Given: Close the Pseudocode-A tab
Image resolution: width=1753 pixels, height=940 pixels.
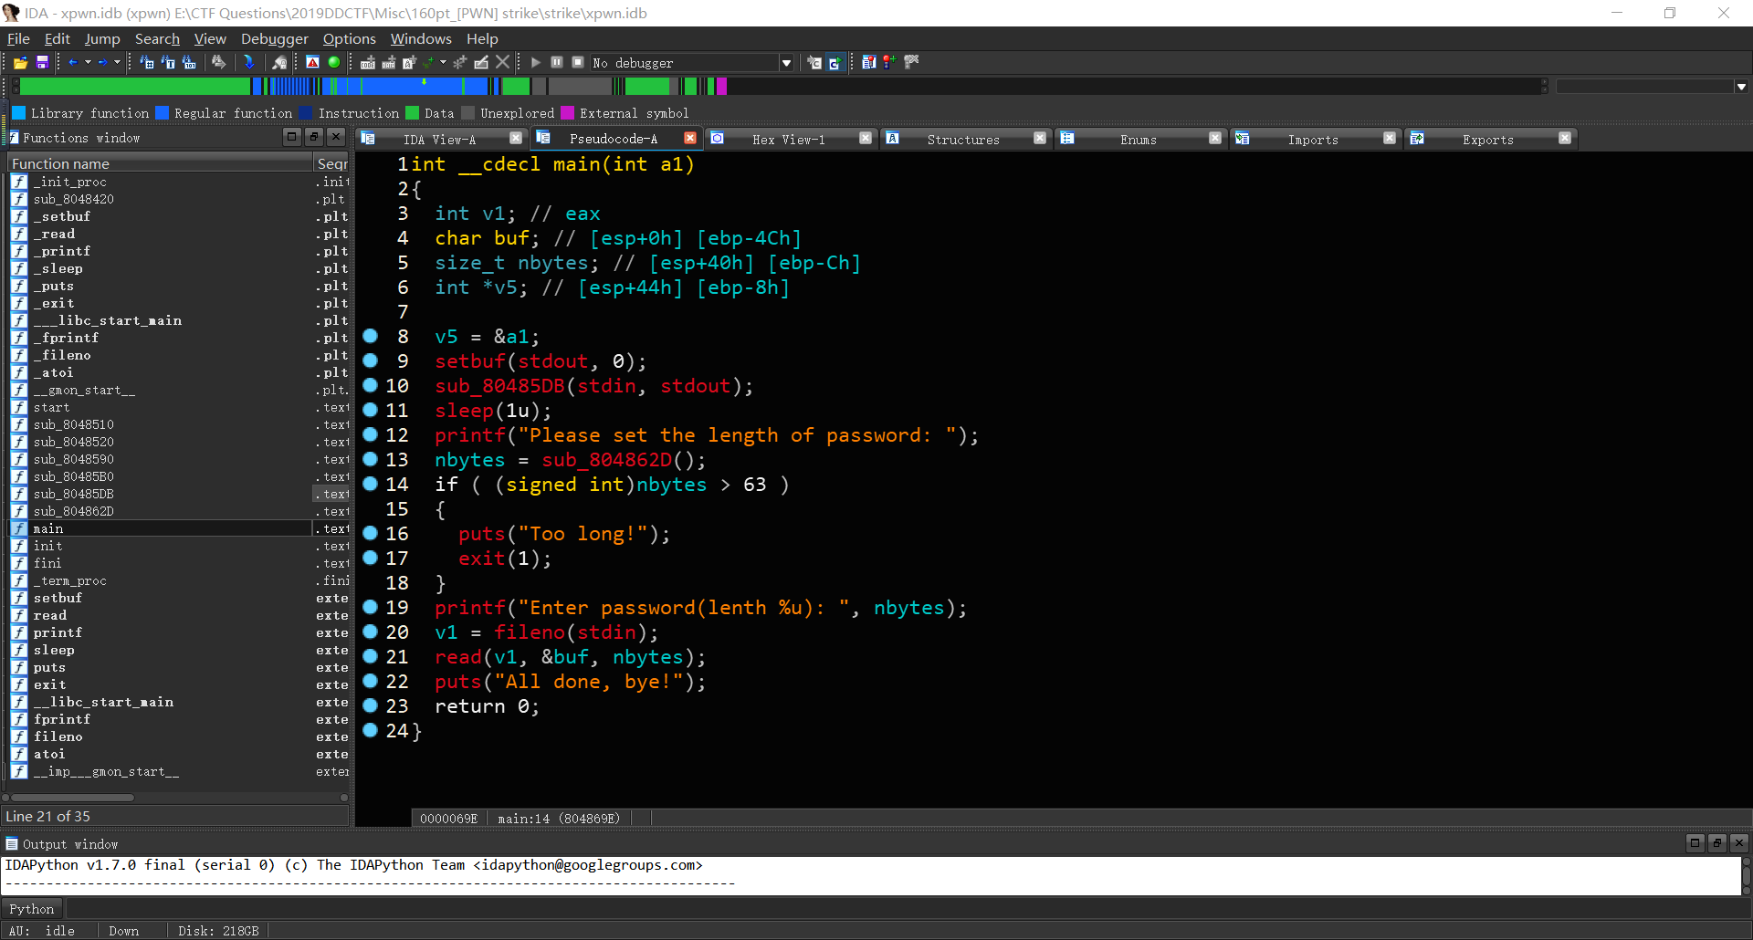Looking at the screenshot, I should point(690,138).
